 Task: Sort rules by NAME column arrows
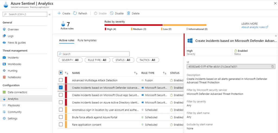[x=136, y=73]
